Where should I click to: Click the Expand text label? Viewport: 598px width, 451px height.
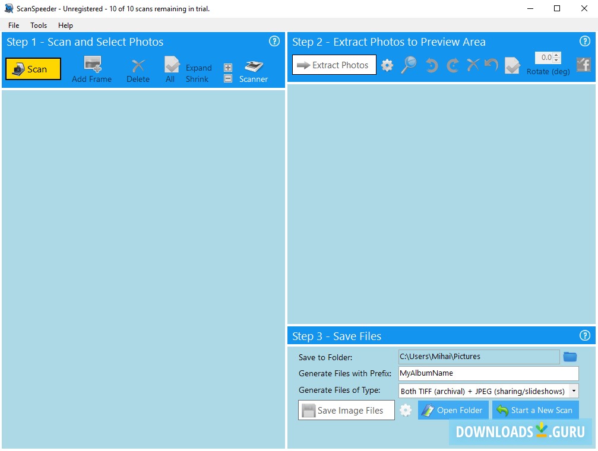[199, 68]
